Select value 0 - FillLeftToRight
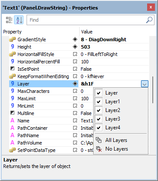 (99, 54)
